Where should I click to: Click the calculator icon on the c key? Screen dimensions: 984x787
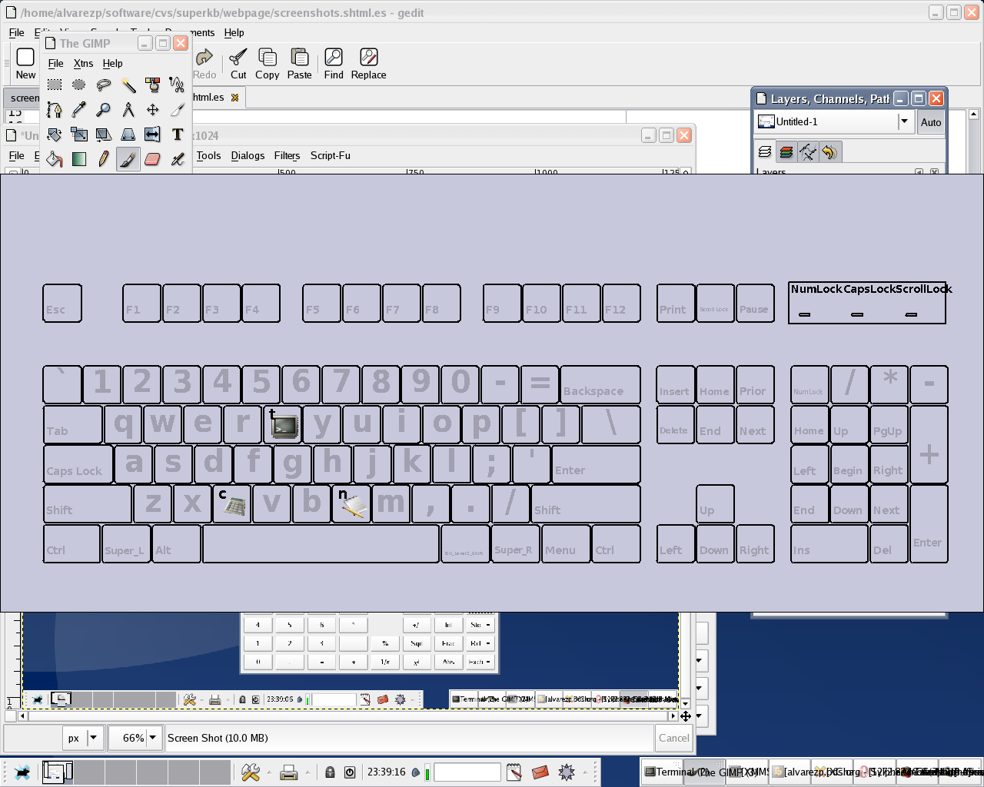tap(234, 505)
